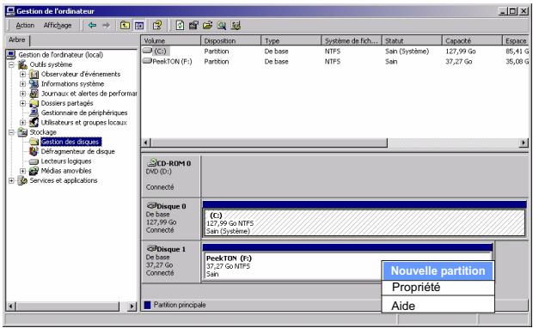Sort by the Disposition column header

coord(230,40)
